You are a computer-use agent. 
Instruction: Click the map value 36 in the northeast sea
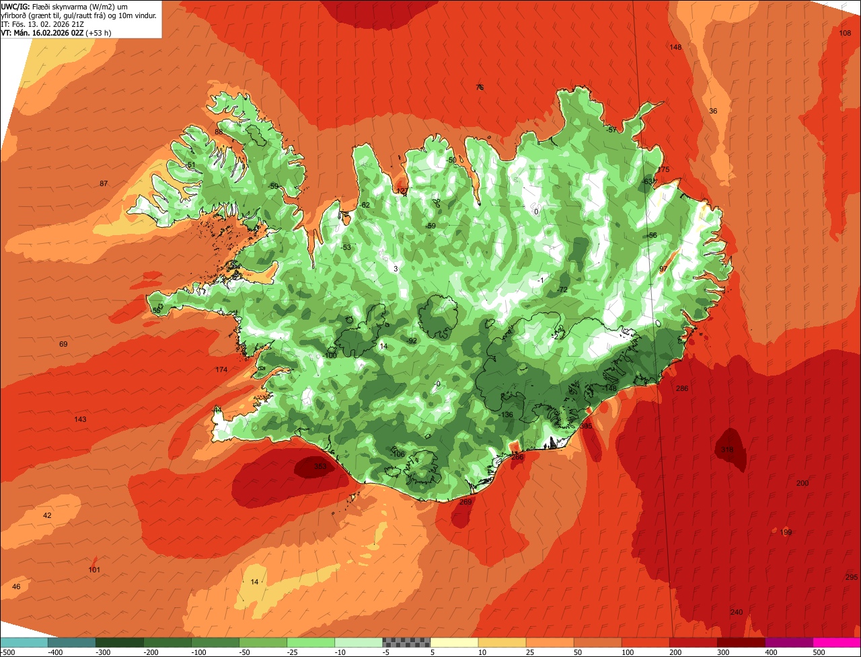click(714, 111)
